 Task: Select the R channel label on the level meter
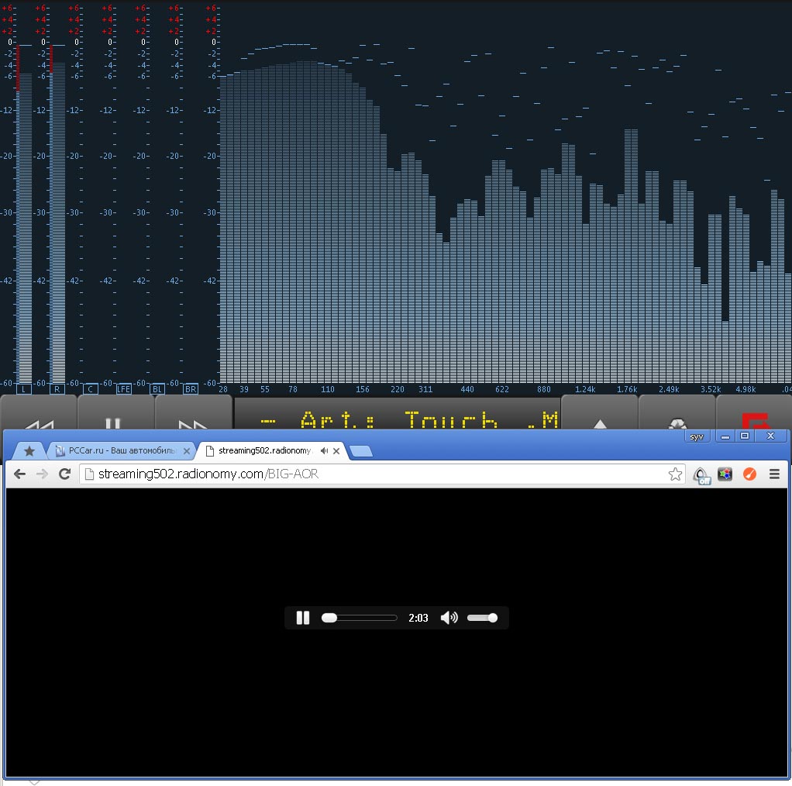[57, 389]
